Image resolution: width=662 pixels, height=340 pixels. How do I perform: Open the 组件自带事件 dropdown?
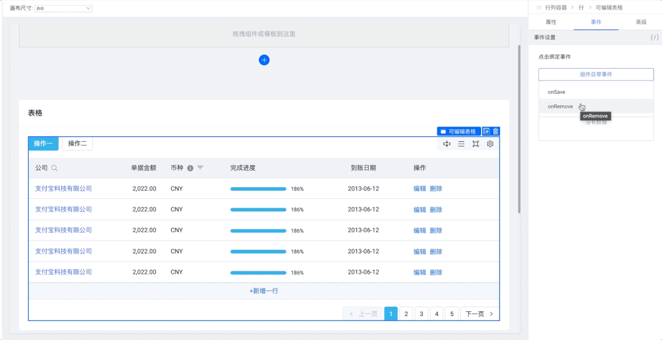596,74
